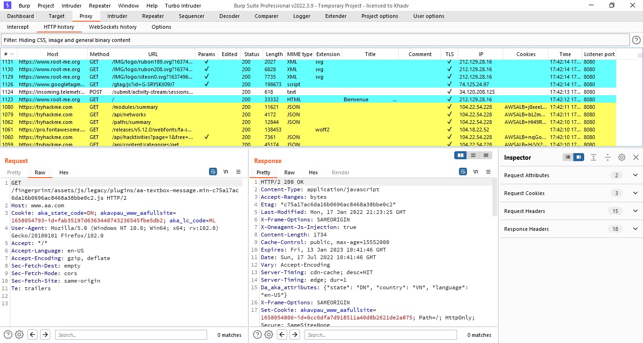The image size is (643, 343).
Task: Toggle non-printable characters in Request panel
Action: (226, 172)
